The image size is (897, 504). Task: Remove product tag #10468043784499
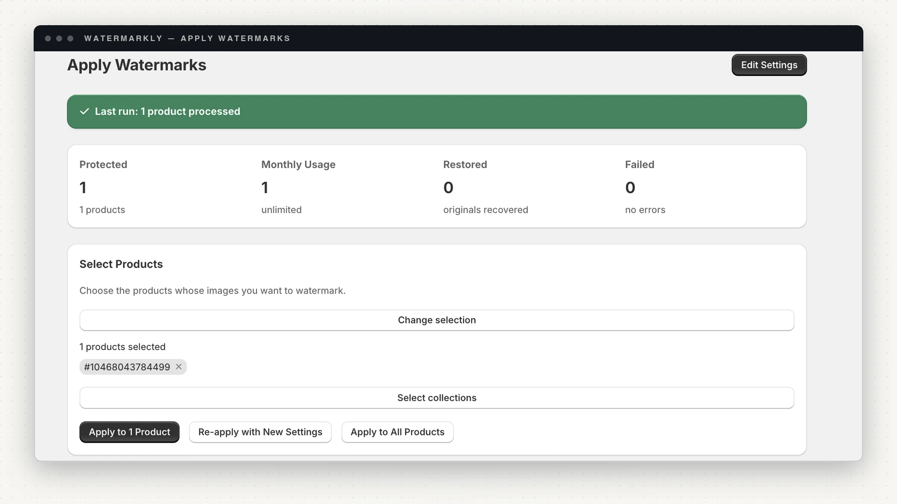pyautogui.click(x=178, y=367)
